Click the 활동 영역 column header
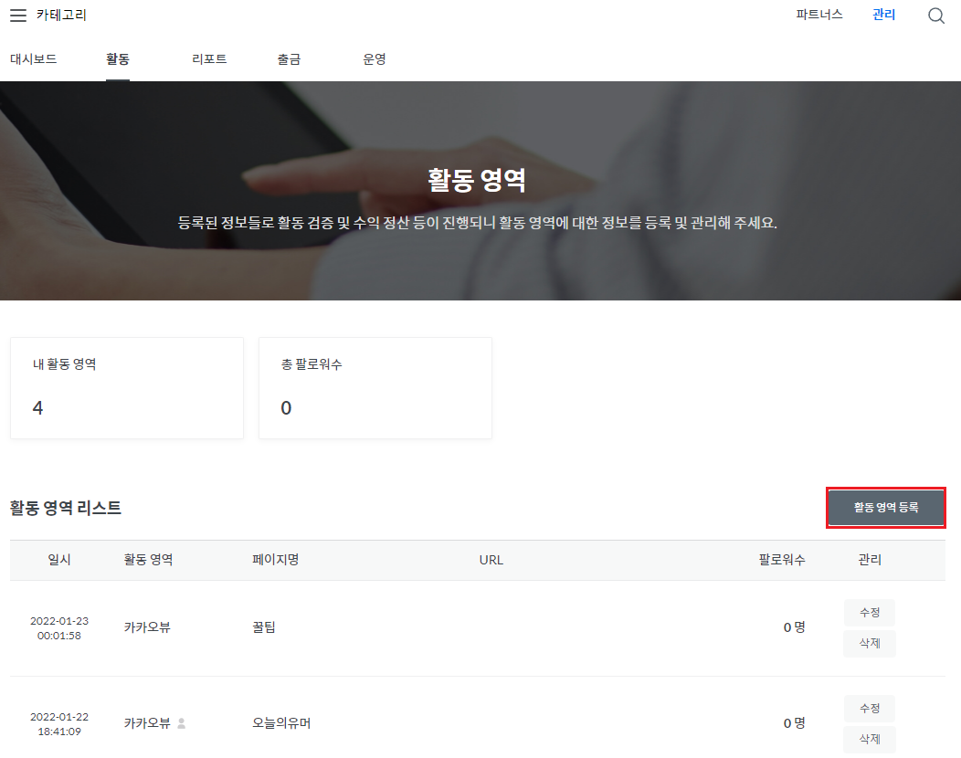This screenshot has height=758, width=961. point(148,560)
